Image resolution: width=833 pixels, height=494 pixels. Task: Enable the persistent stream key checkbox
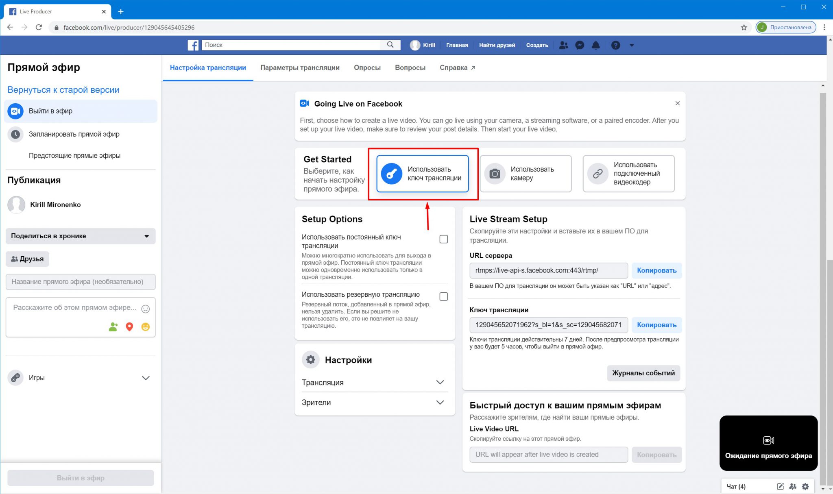(x=443, y=239)
